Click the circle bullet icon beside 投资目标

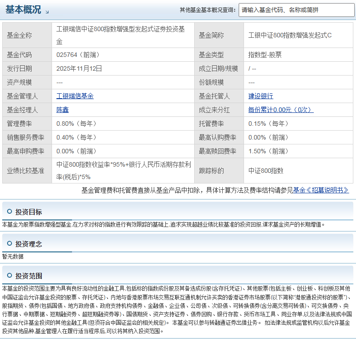pos(9,211)
